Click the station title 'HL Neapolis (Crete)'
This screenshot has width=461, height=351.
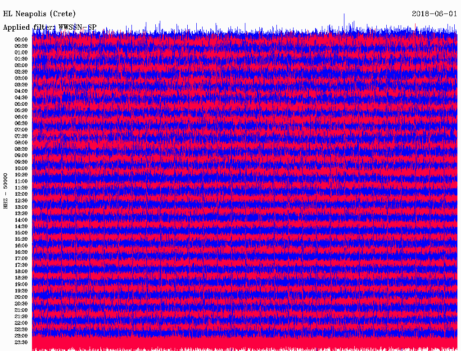click(x=39, y=14)
